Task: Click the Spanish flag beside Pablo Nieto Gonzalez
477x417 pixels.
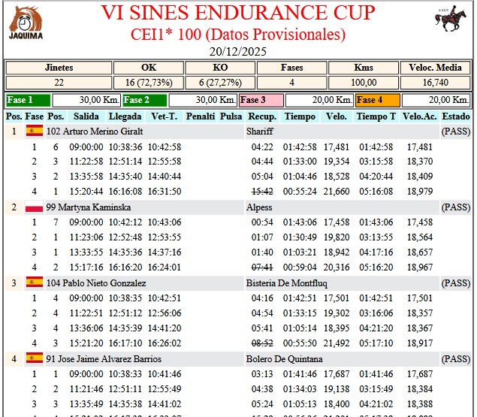Action: click(35, 283)
